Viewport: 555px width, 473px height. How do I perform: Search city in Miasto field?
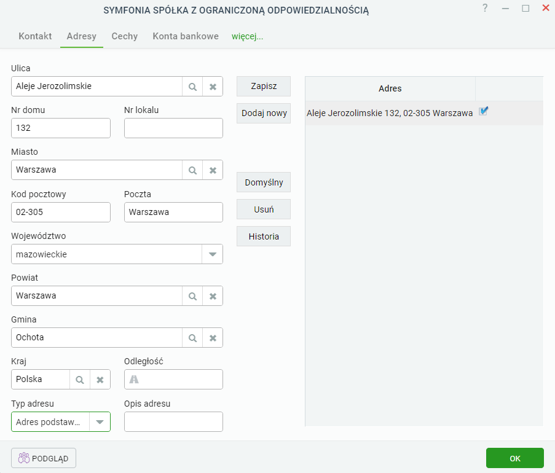click(x=192, y=170)
